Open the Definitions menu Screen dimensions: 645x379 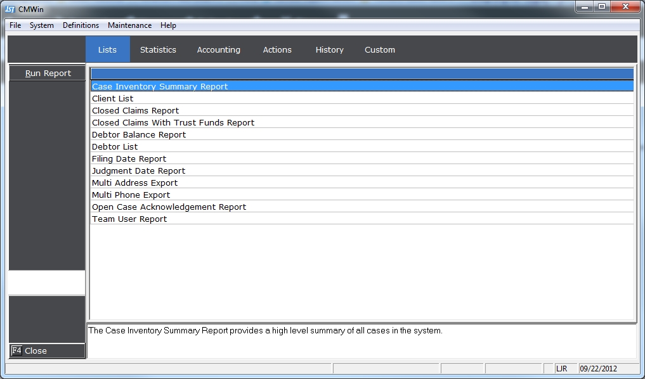click(x=81, y=25)
